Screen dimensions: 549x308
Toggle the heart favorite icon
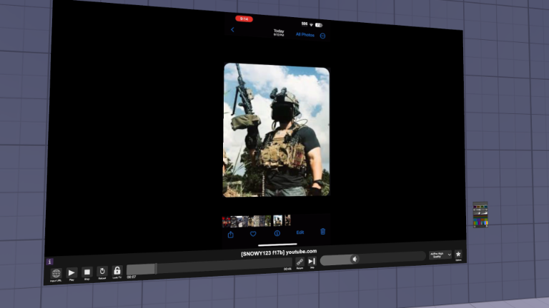253,233
